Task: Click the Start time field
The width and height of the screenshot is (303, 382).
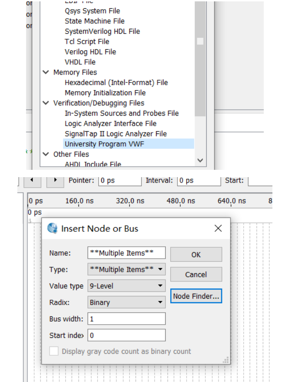Action: click(260, 181)
